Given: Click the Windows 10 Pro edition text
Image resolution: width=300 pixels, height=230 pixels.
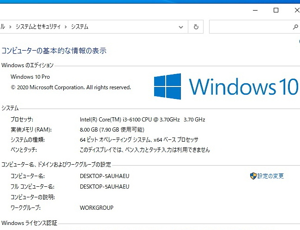Looking at the screenshot, I should (30, 77).
